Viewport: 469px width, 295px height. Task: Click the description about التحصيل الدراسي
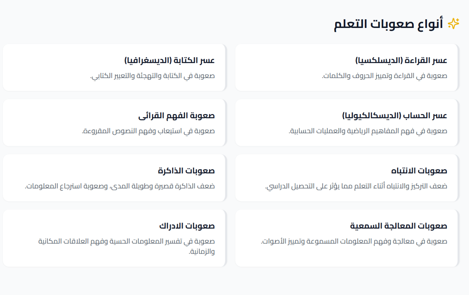point(356,186)
